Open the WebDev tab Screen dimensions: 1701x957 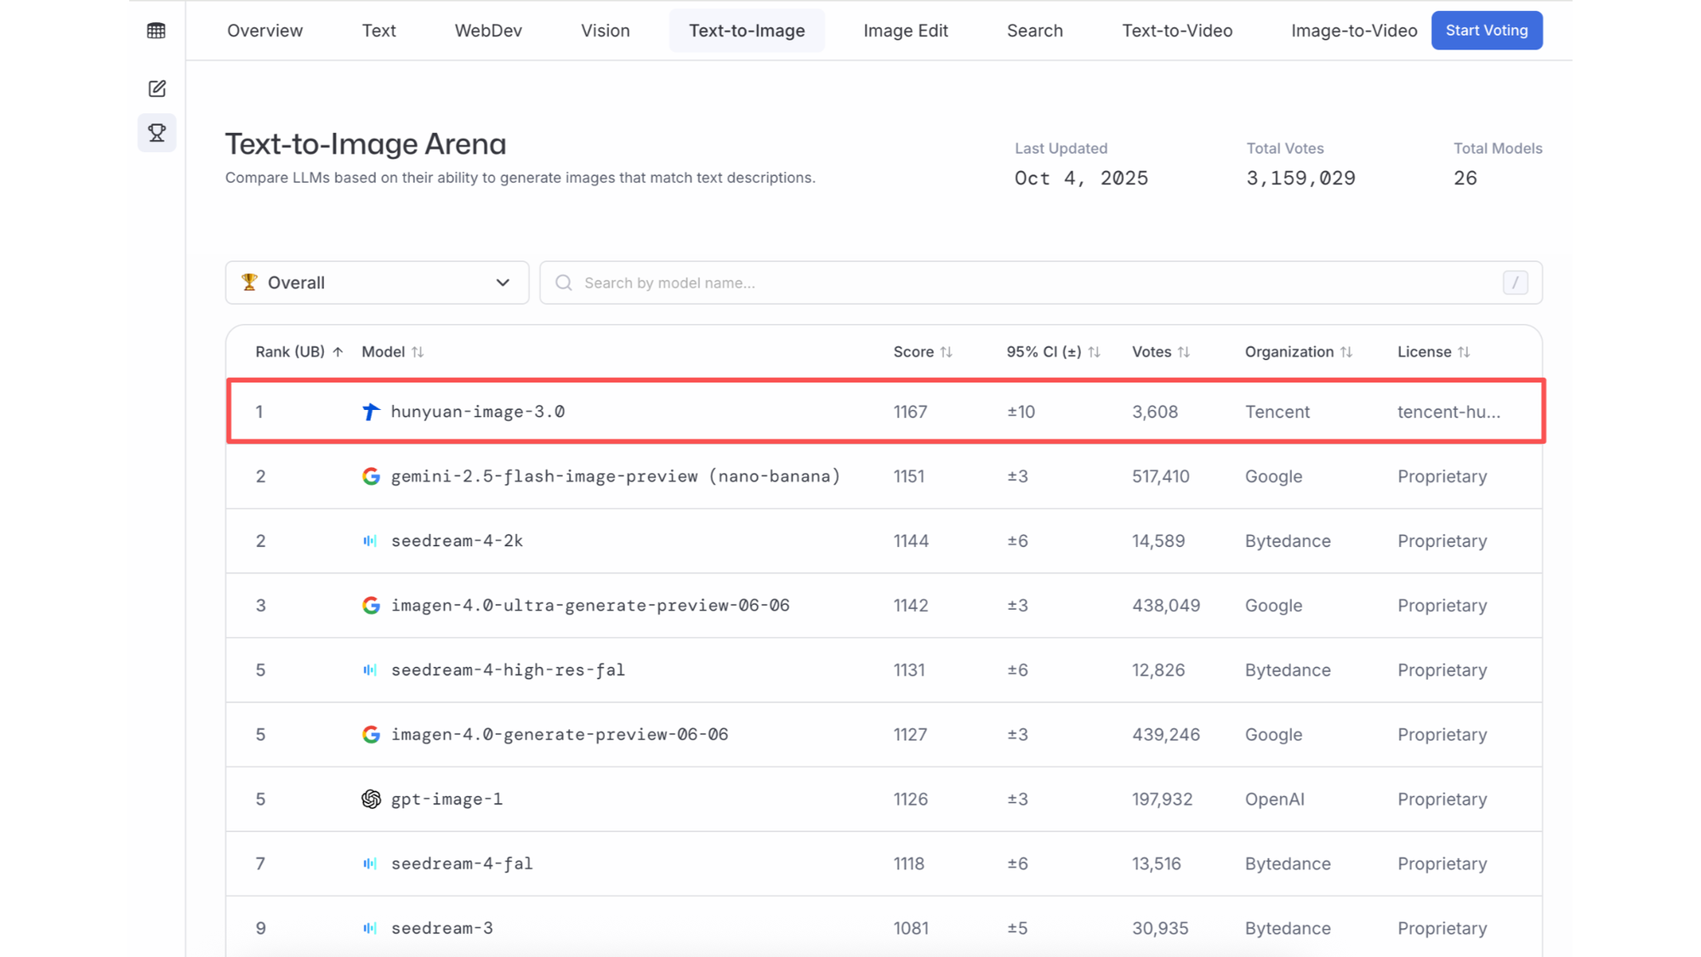[488, 31]
